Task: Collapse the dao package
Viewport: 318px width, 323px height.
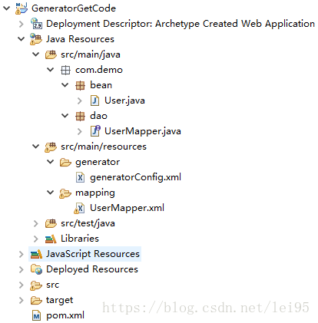Action: (65, 116)
